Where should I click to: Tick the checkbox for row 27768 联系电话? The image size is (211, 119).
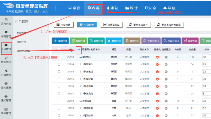point(59,72)
